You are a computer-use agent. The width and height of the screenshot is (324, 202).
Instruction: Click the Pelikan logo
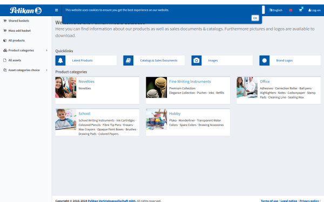coord(25,10)
